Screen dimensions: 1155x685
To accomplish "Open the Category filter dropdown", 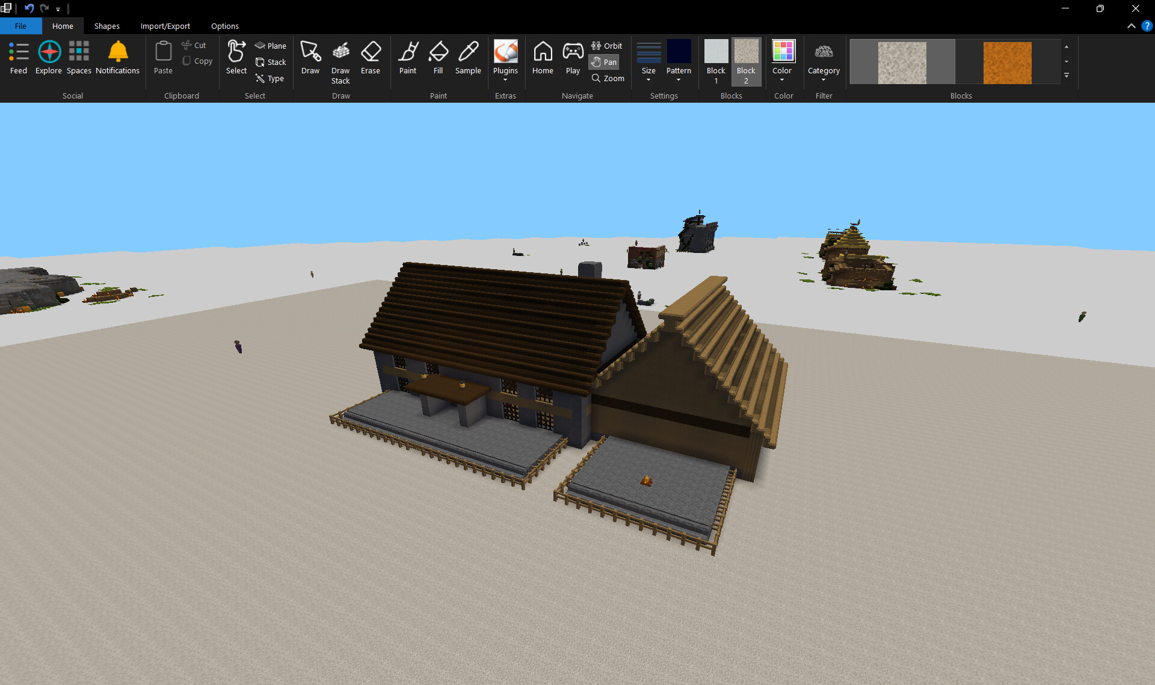I will [x=824, y=61].
